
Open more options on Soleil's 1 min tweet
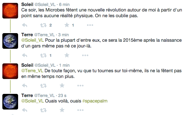[80, 86]
